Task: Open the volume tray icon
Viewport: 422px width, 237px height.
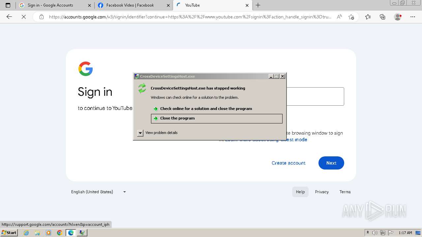Action: (375, 233)
